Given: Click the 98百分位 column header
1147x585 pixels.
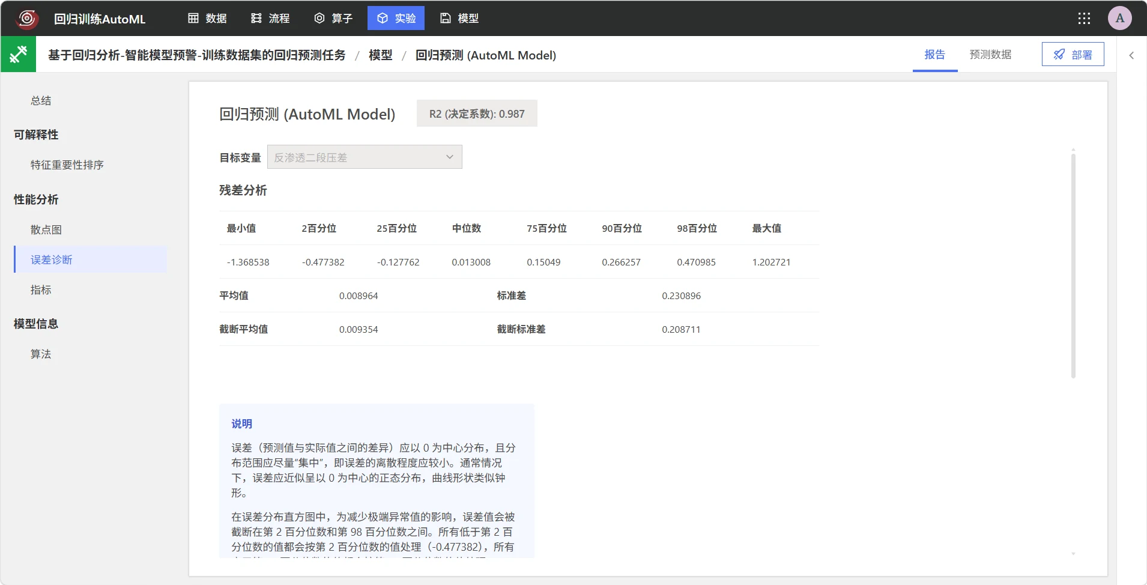Looking at the screenshot, I should [x=697, y=228].
